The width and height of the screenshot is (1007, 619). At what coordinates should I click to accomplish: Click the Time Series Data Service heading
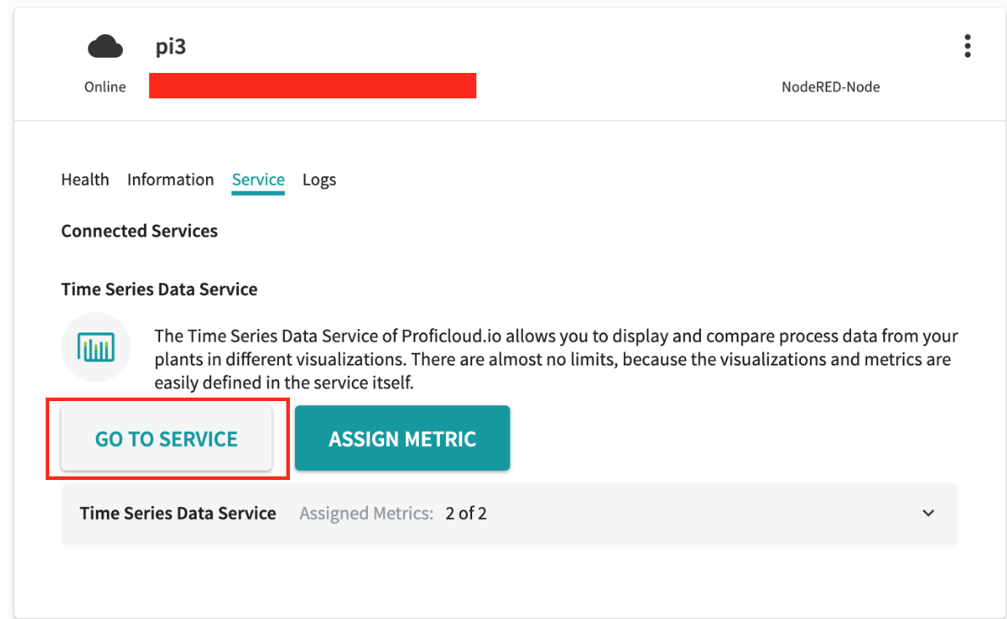click(159, 290)
